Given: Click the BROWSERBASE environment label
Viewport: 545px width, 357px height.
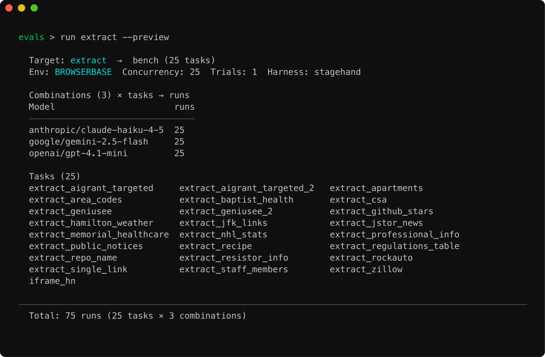Looking at the screenshot, I should pos(83,72).
